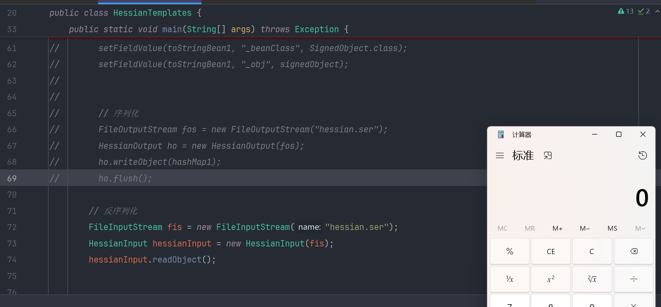Expand the inspections widget up arrow

657,11
